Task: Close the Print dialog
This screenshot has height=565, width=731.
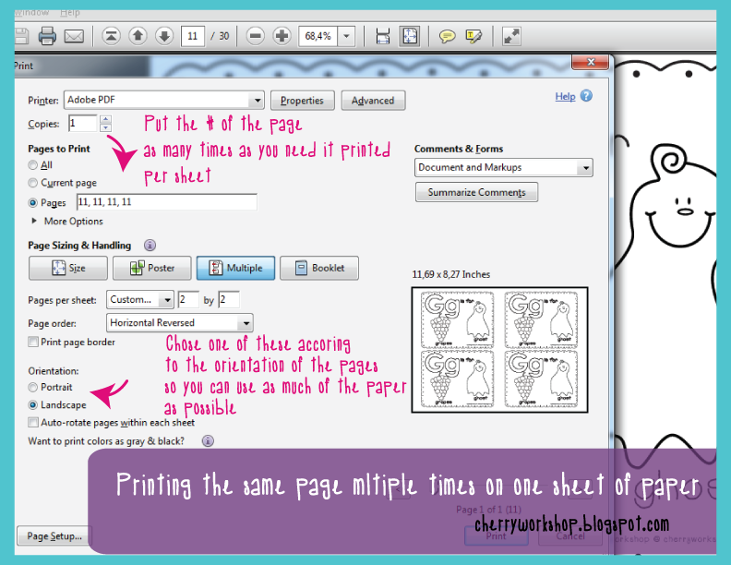Action: coord(590,62)
